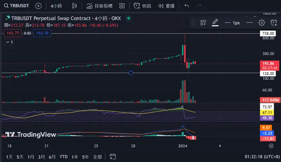
Task: Click red histogram label -11.81
Action: (x=268, y=138)
